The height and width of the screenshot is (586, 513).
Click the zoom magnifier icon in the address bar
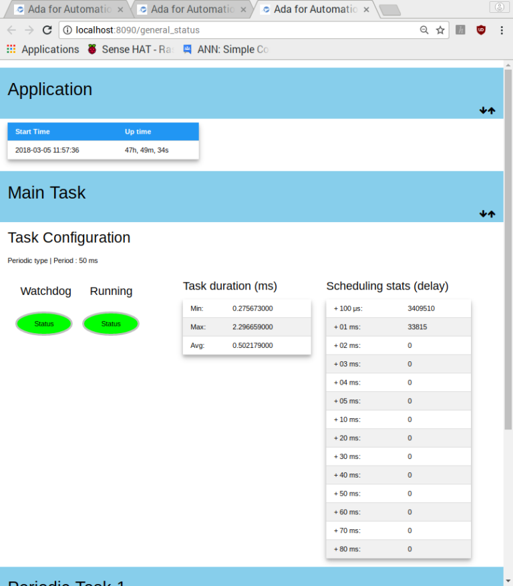[424, 30]
